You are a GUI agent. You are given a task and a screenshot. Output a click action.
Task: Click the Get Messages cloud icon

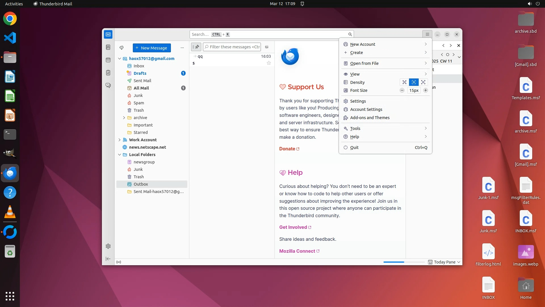(121, 48)
